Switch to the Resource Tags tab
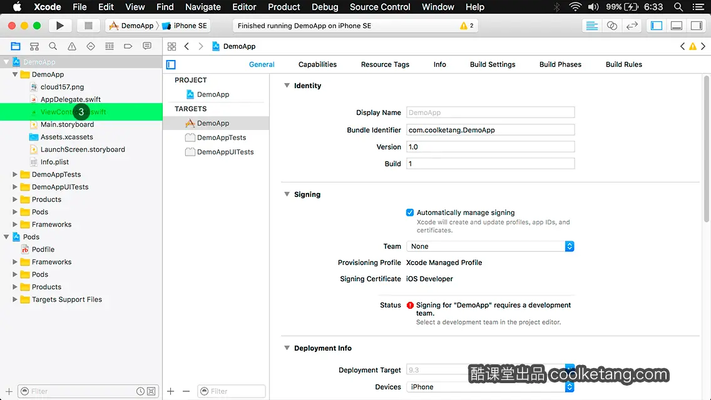Screen dimensions: 711x400 coord(385,64)
